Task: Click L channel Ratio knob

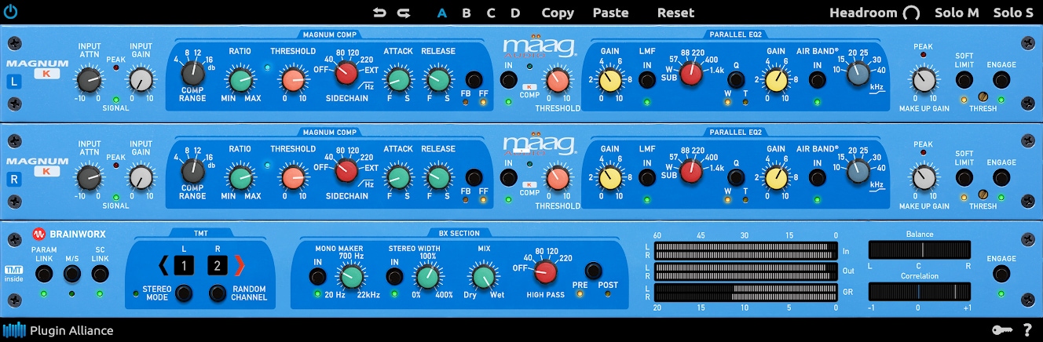Action: point(240,80)
